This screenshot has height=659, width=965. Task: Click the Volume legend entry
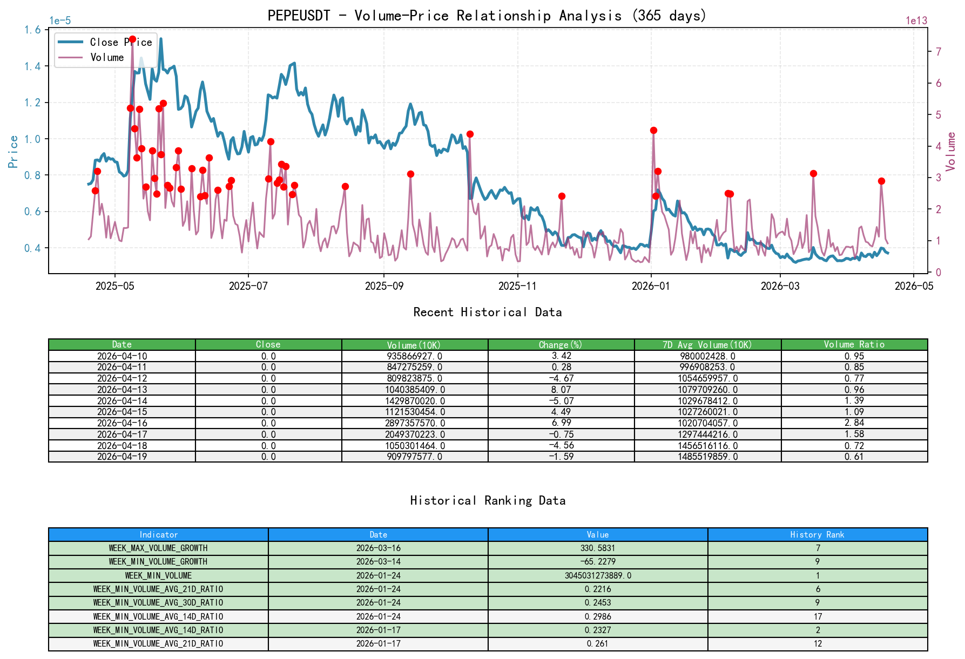(x=92, y=57)
